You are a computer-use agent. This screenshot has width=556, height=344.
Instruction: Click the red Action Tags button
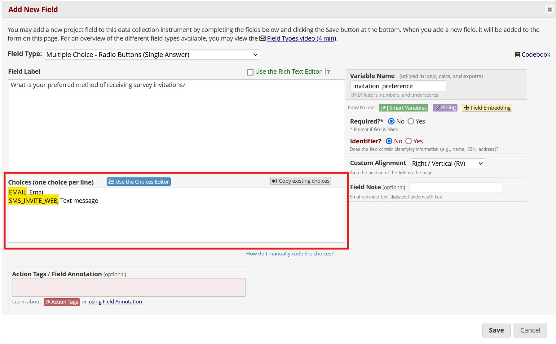click(62, 302)
